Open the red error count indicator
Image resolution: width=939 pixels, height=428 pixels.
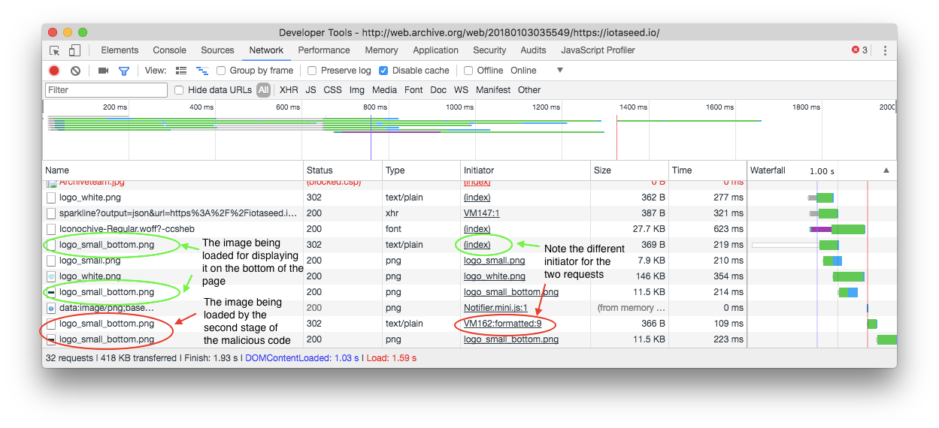coord(859,50)
